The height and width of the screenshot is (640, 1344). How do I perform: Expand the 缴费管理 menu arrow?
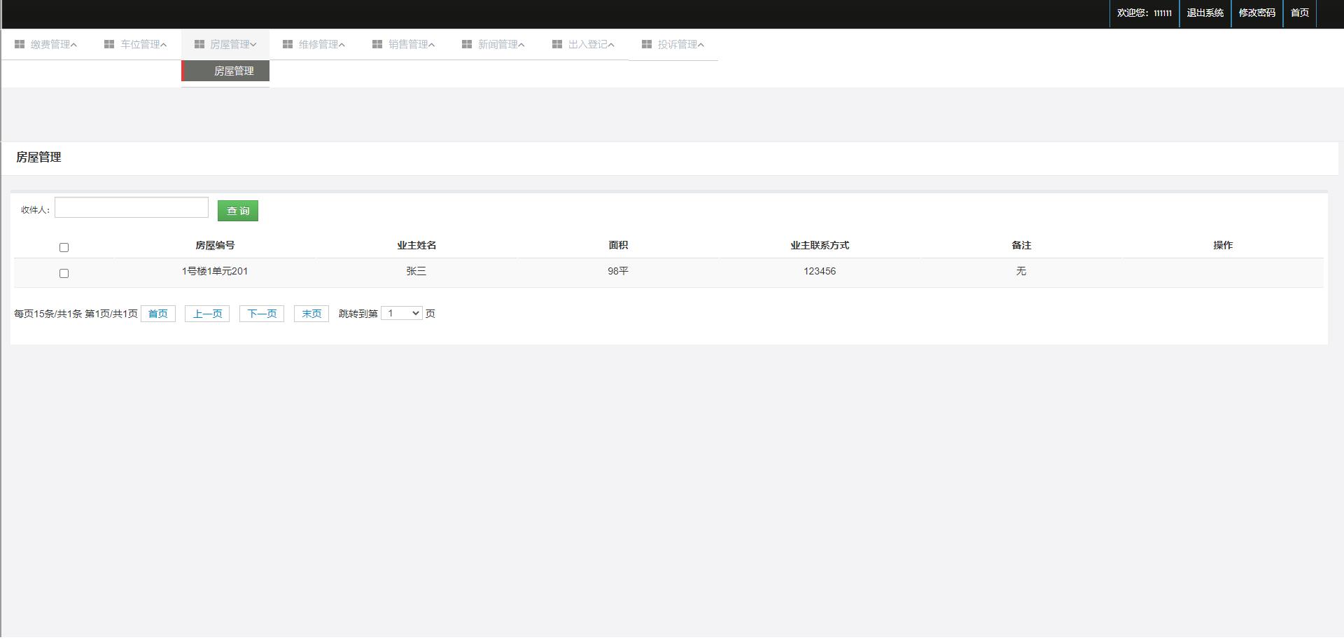tap(73, 45)
